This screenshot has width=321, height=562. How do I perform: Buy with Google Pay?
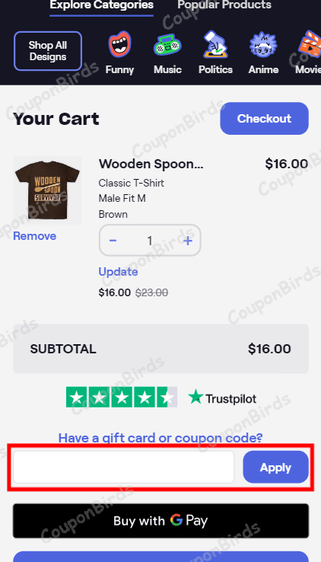click(x=160, y=521)
